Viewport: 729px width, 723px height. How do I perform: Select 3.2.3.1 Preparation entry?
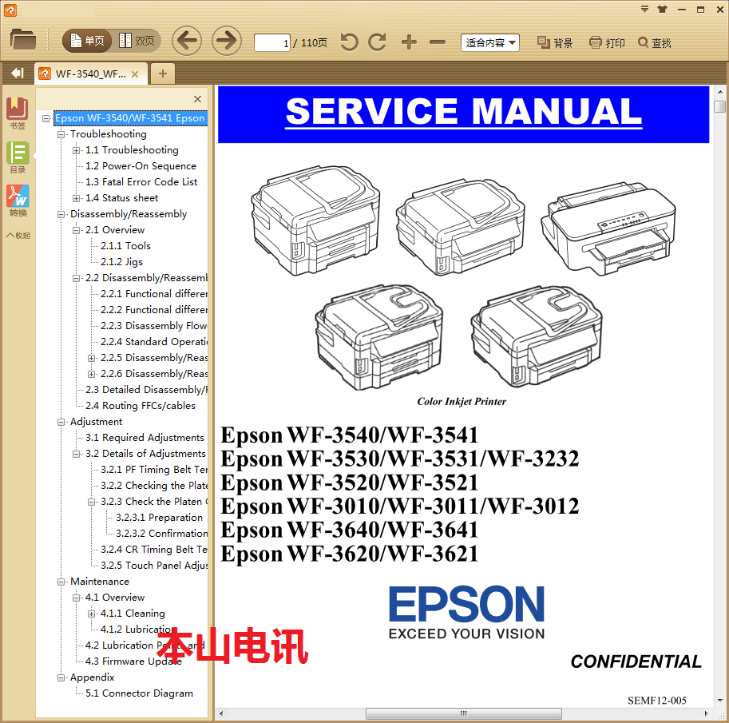pos(160,518)
